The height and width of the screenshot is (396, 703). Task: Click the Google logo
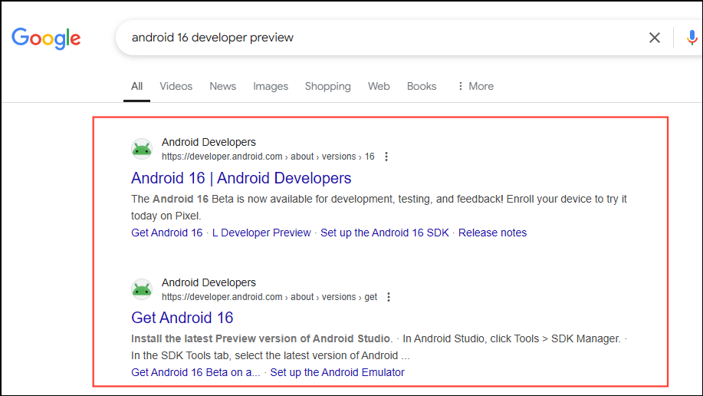click(46, 38)
